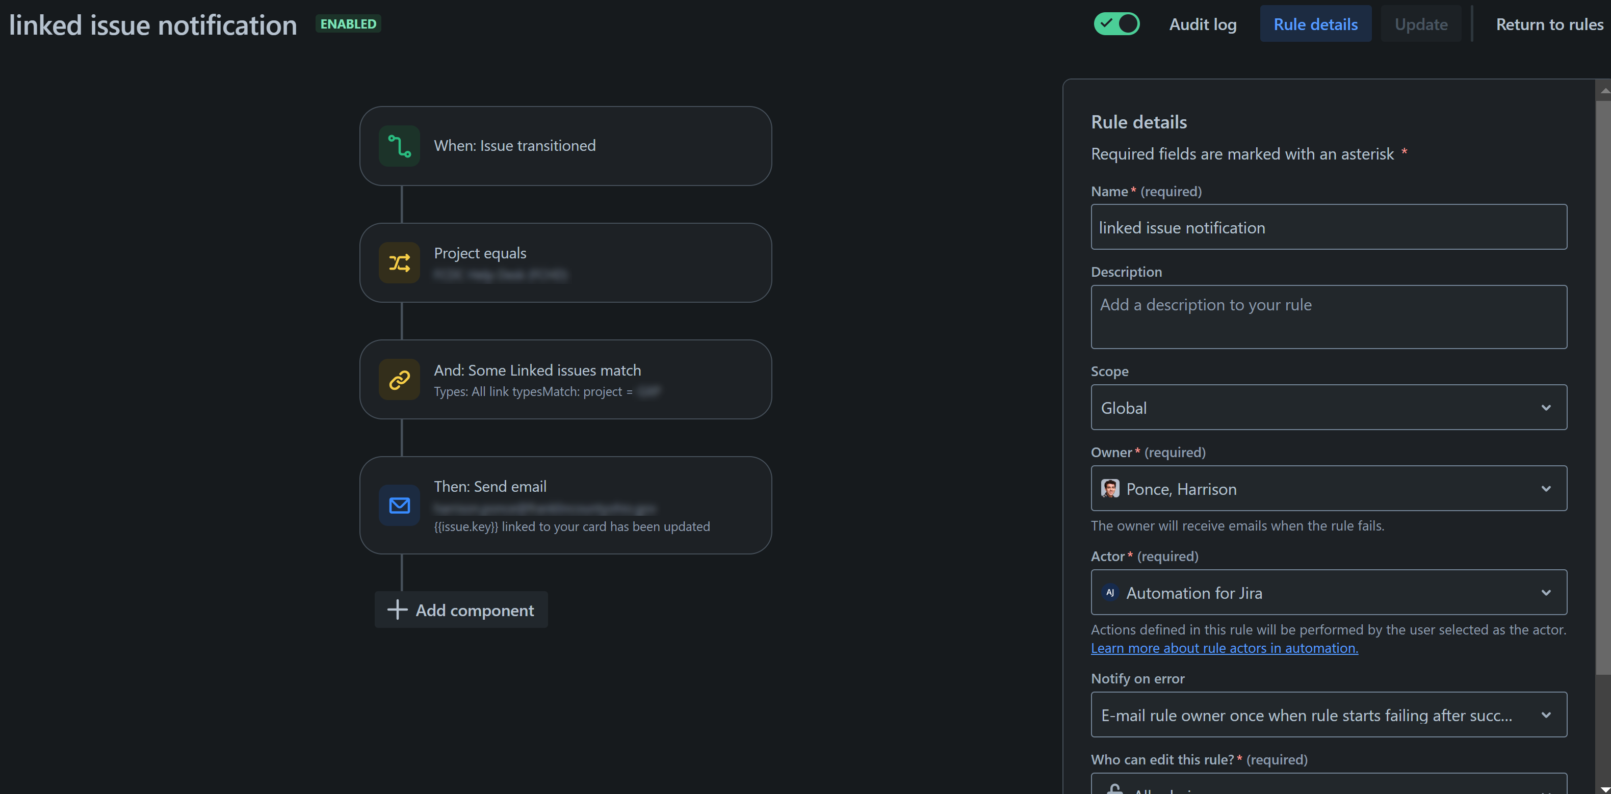Click the Automation for Jira actor icon
This screenshot has width=1611, height=794.
(x=1111, y=593)
